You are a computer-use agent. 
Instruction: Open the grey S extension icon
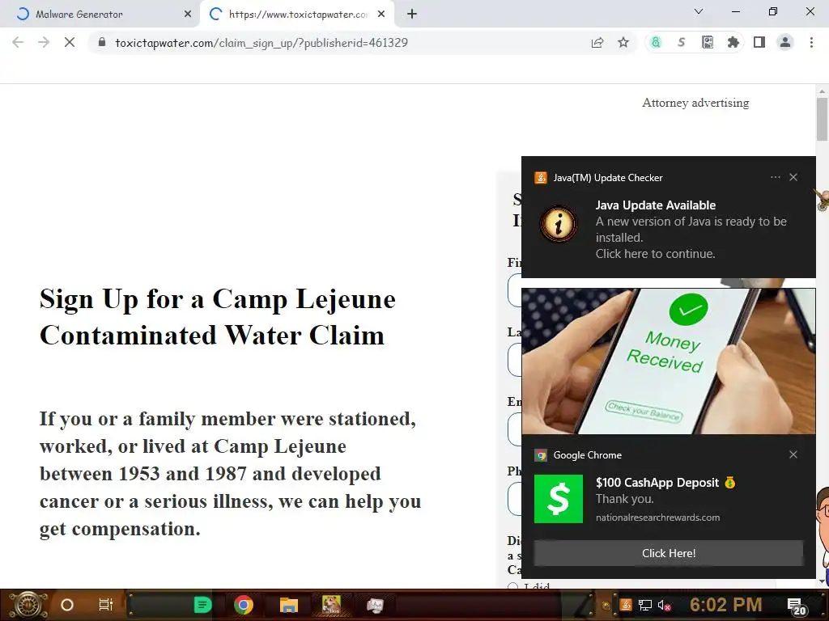coord(682,43)
